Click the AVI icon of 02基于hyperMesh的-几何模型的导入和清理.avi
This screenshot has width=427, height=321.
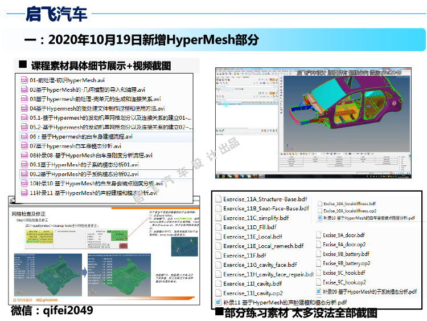24,90
